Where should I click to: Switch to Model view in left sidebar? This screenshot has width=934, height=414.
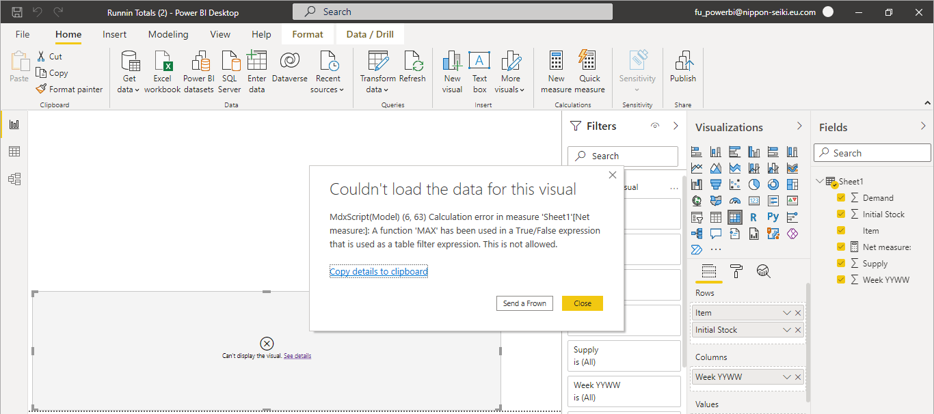[x=14, y=179]
